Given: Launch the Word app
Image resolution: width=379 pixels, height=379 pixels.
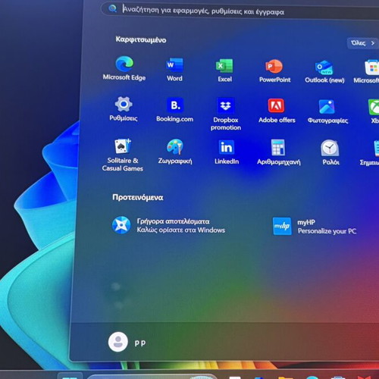Looking at the screenshot, I should [174, 70].
